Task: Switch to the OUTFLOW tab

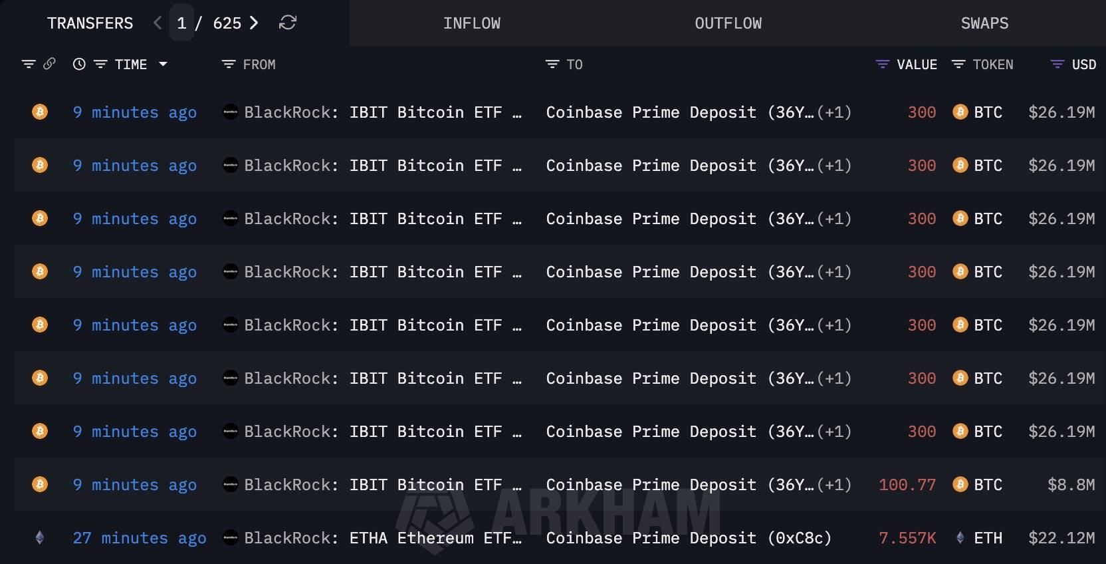Action: coord(728,23)
